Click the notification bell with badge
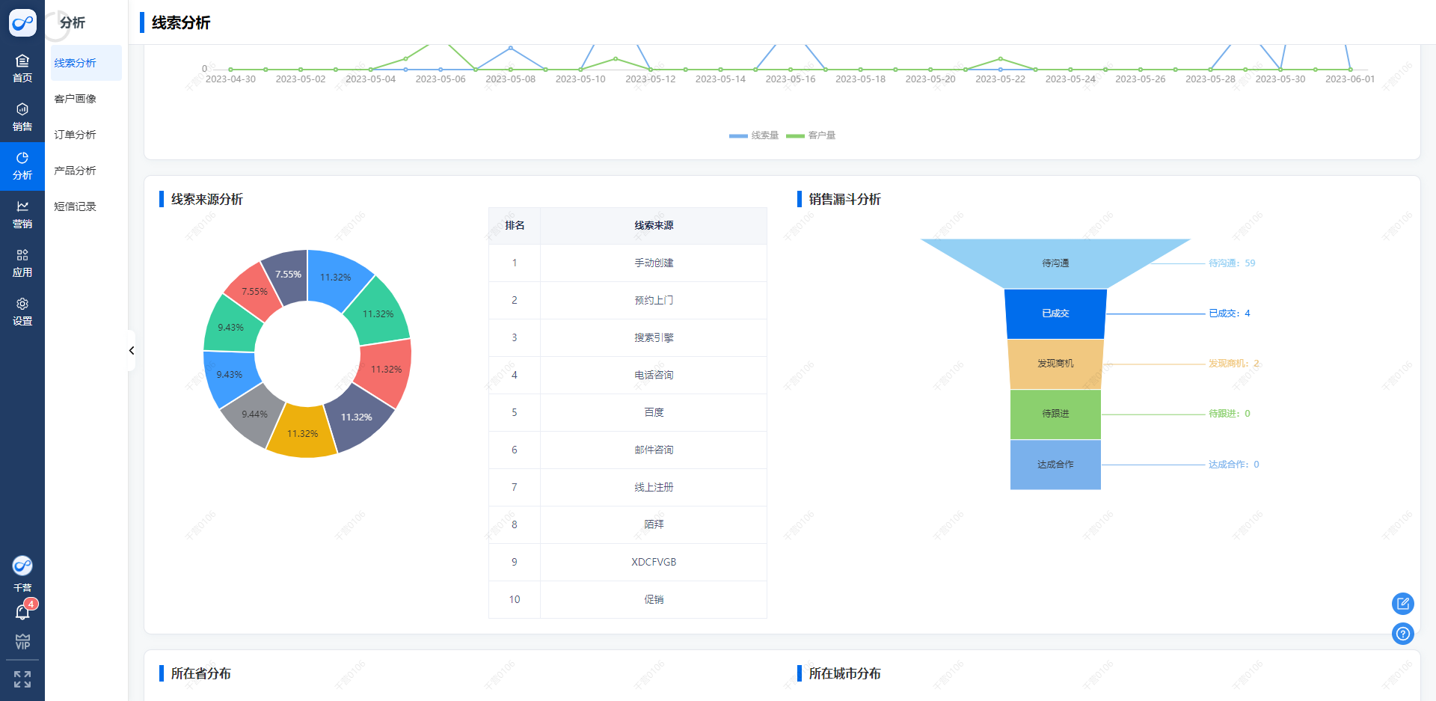This screenshot has height=701, width=1436. pos(22,612)
